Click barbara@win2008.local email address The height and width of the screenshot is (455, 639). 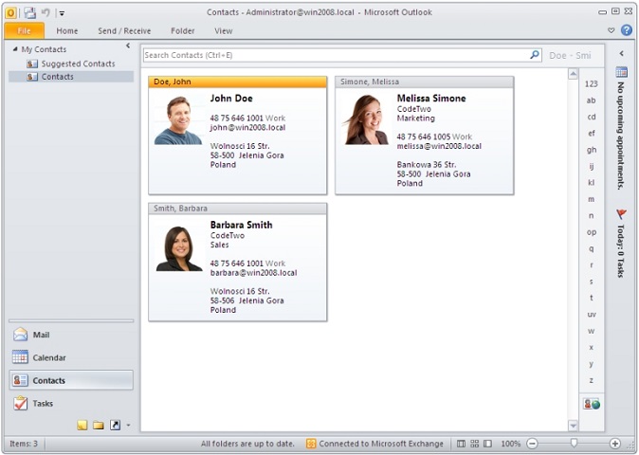click(253, 273)
